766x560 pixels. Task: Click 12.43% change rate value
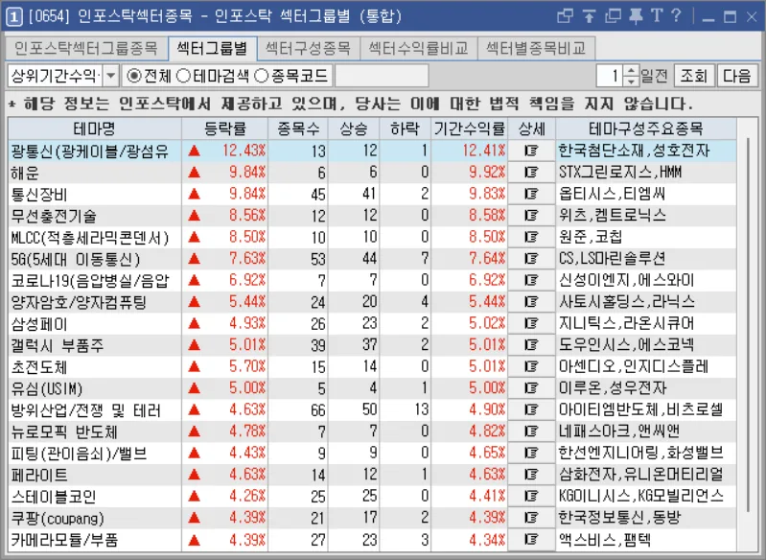click(244, 151)
